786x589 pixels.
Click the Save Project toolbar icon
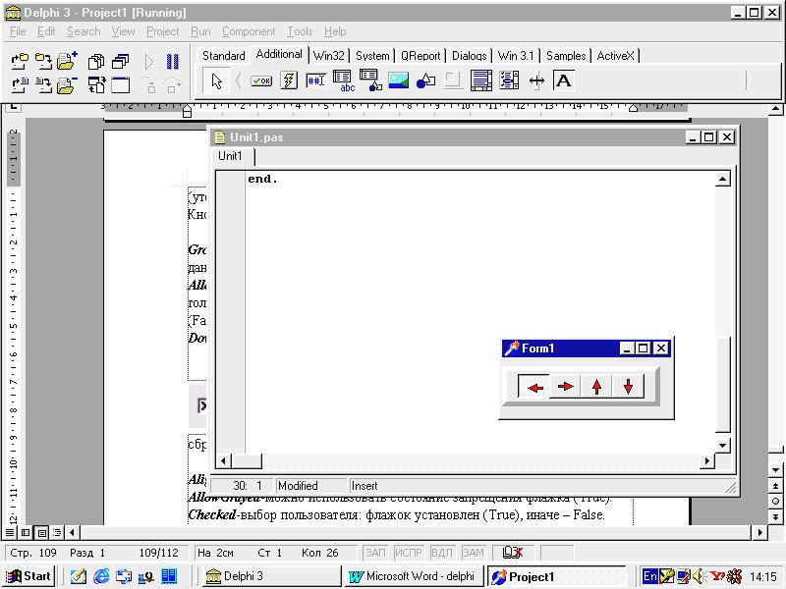coord(43,61)
